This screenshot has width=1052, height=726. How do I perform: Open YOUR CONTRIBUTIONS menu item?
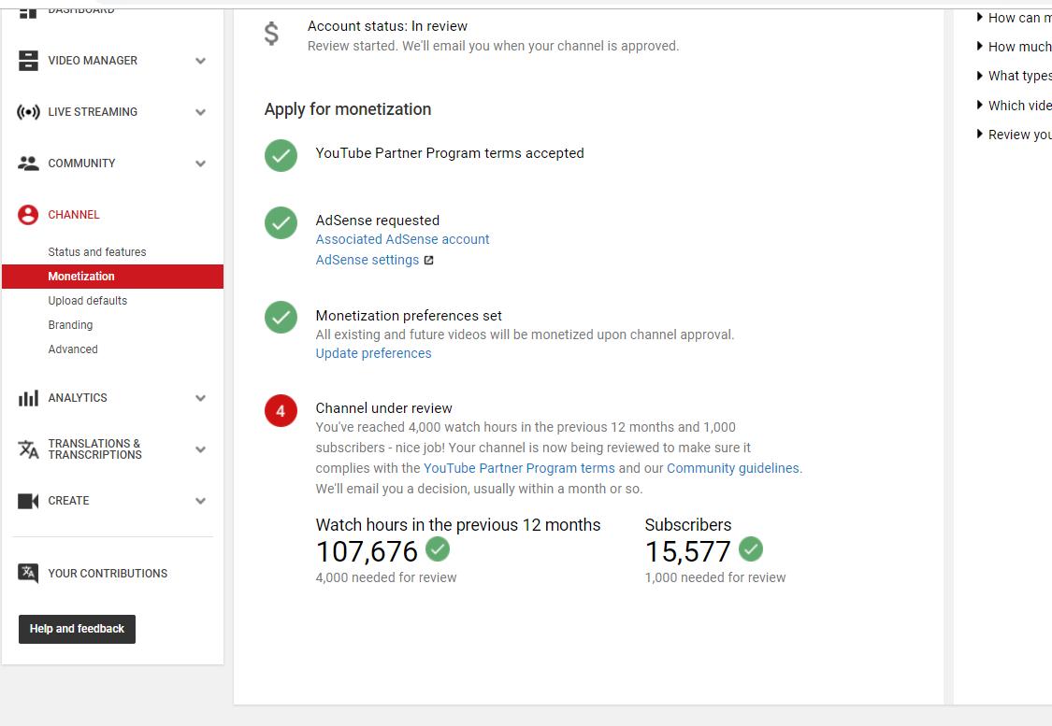tap(108, 573)
